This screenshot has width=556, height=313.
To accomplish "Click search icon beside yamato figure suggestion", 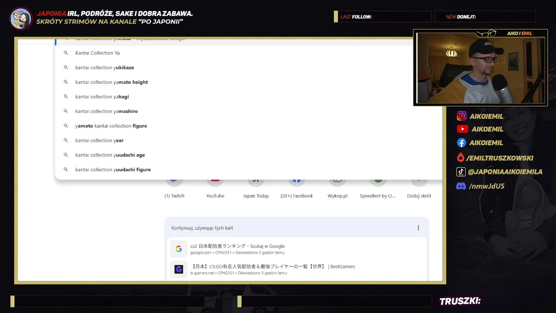I will pos(66,126).
